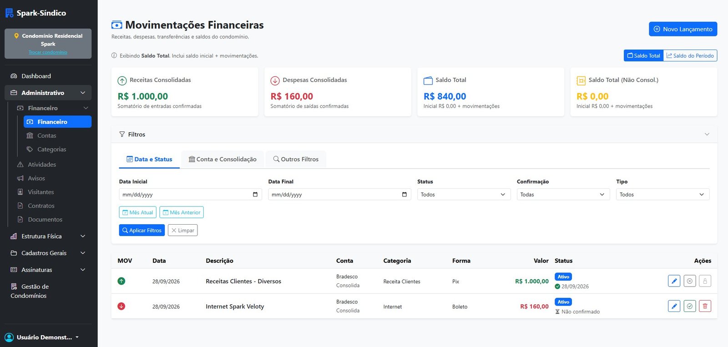Click the Data Final date field
This screenshot has width=728, height=347.
pos(339,195)
